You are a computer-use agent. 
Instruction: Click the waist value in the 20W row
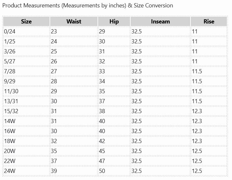tap(54, 151)
